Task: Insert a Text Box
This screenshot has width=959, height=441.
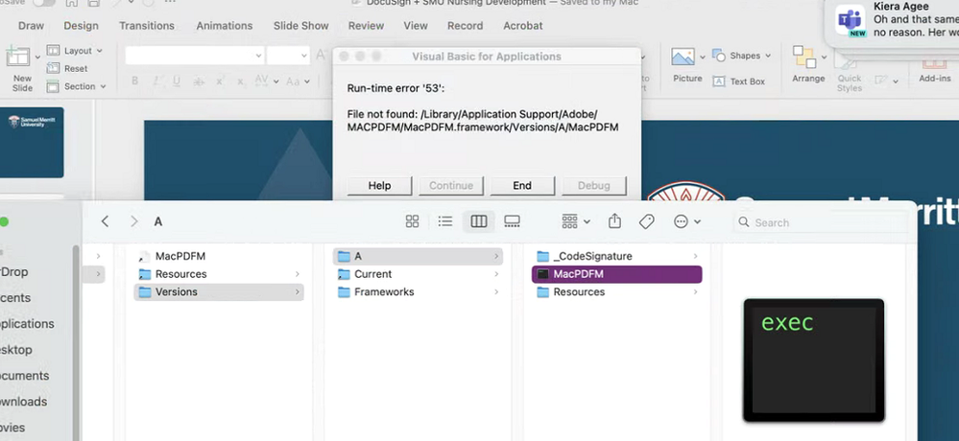Action: (739, 81)
